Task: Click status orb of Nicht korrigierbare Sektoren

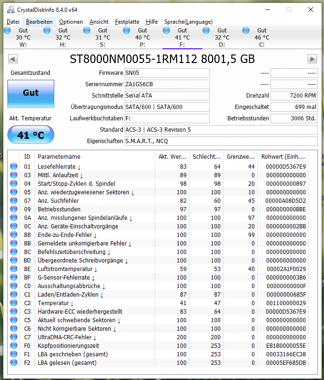Action: (x=14, y=328)
